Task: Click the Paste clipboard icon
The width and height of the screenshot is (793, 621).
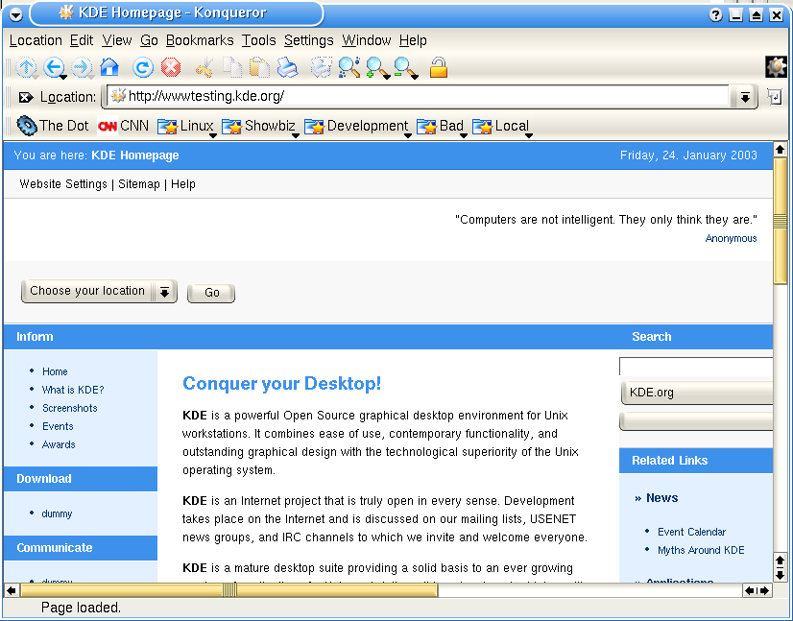Action: click(x=259, y=68)
